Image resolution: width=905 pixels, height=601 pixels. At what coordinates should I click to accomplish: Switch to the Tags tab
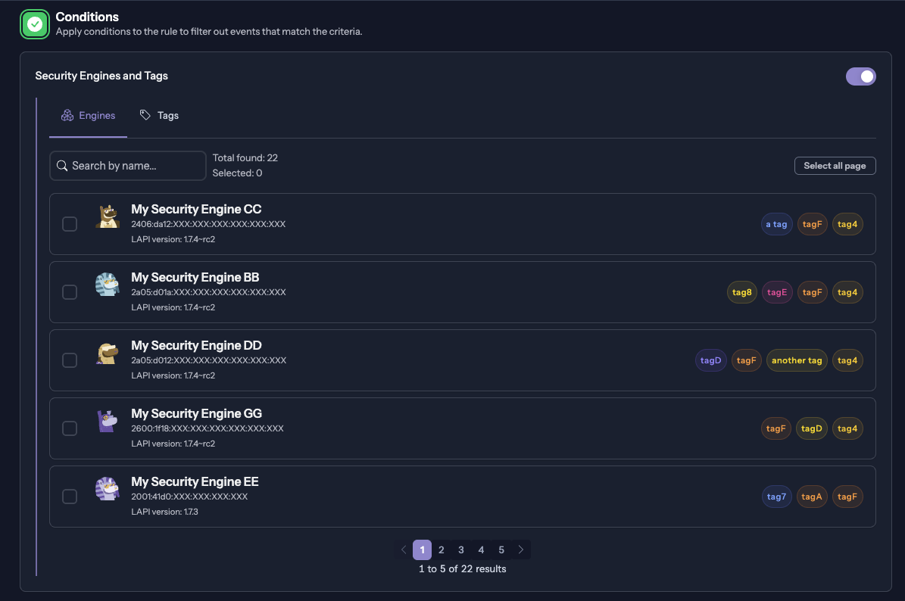point(159,115)
